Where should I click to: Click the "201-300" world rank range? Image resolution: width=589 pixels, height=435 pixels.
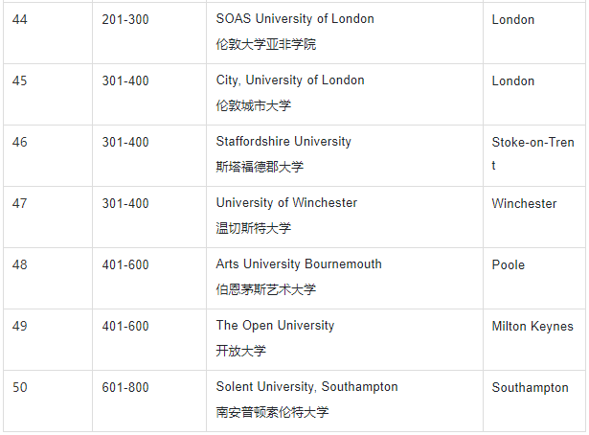pyautogui.click(x=125, y=19)
